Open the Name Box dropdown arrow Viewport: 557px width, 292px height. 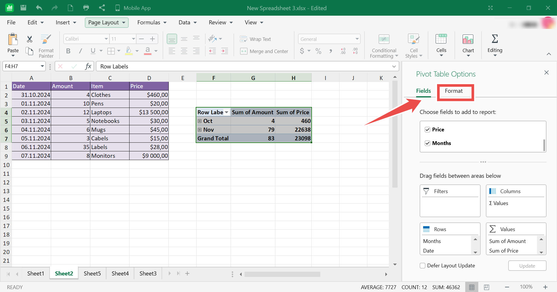pyautogui.click(x=42, y=66)
